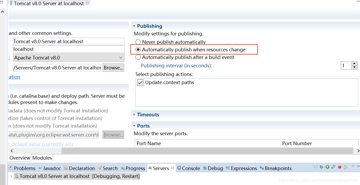Select Automatically publish after a build event

tap(138, 57)
